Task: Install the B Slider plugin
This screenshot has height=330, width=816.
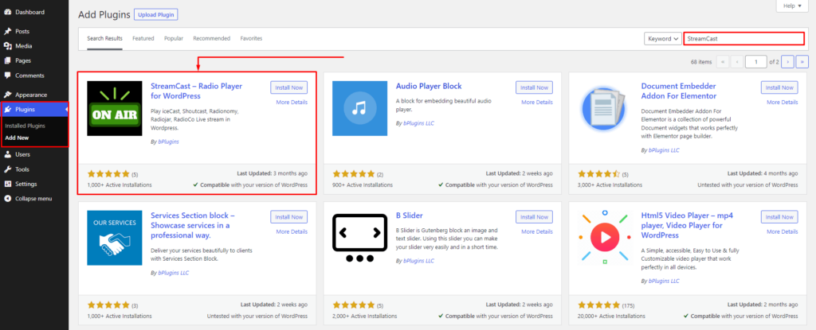Action: coord(534,217)
